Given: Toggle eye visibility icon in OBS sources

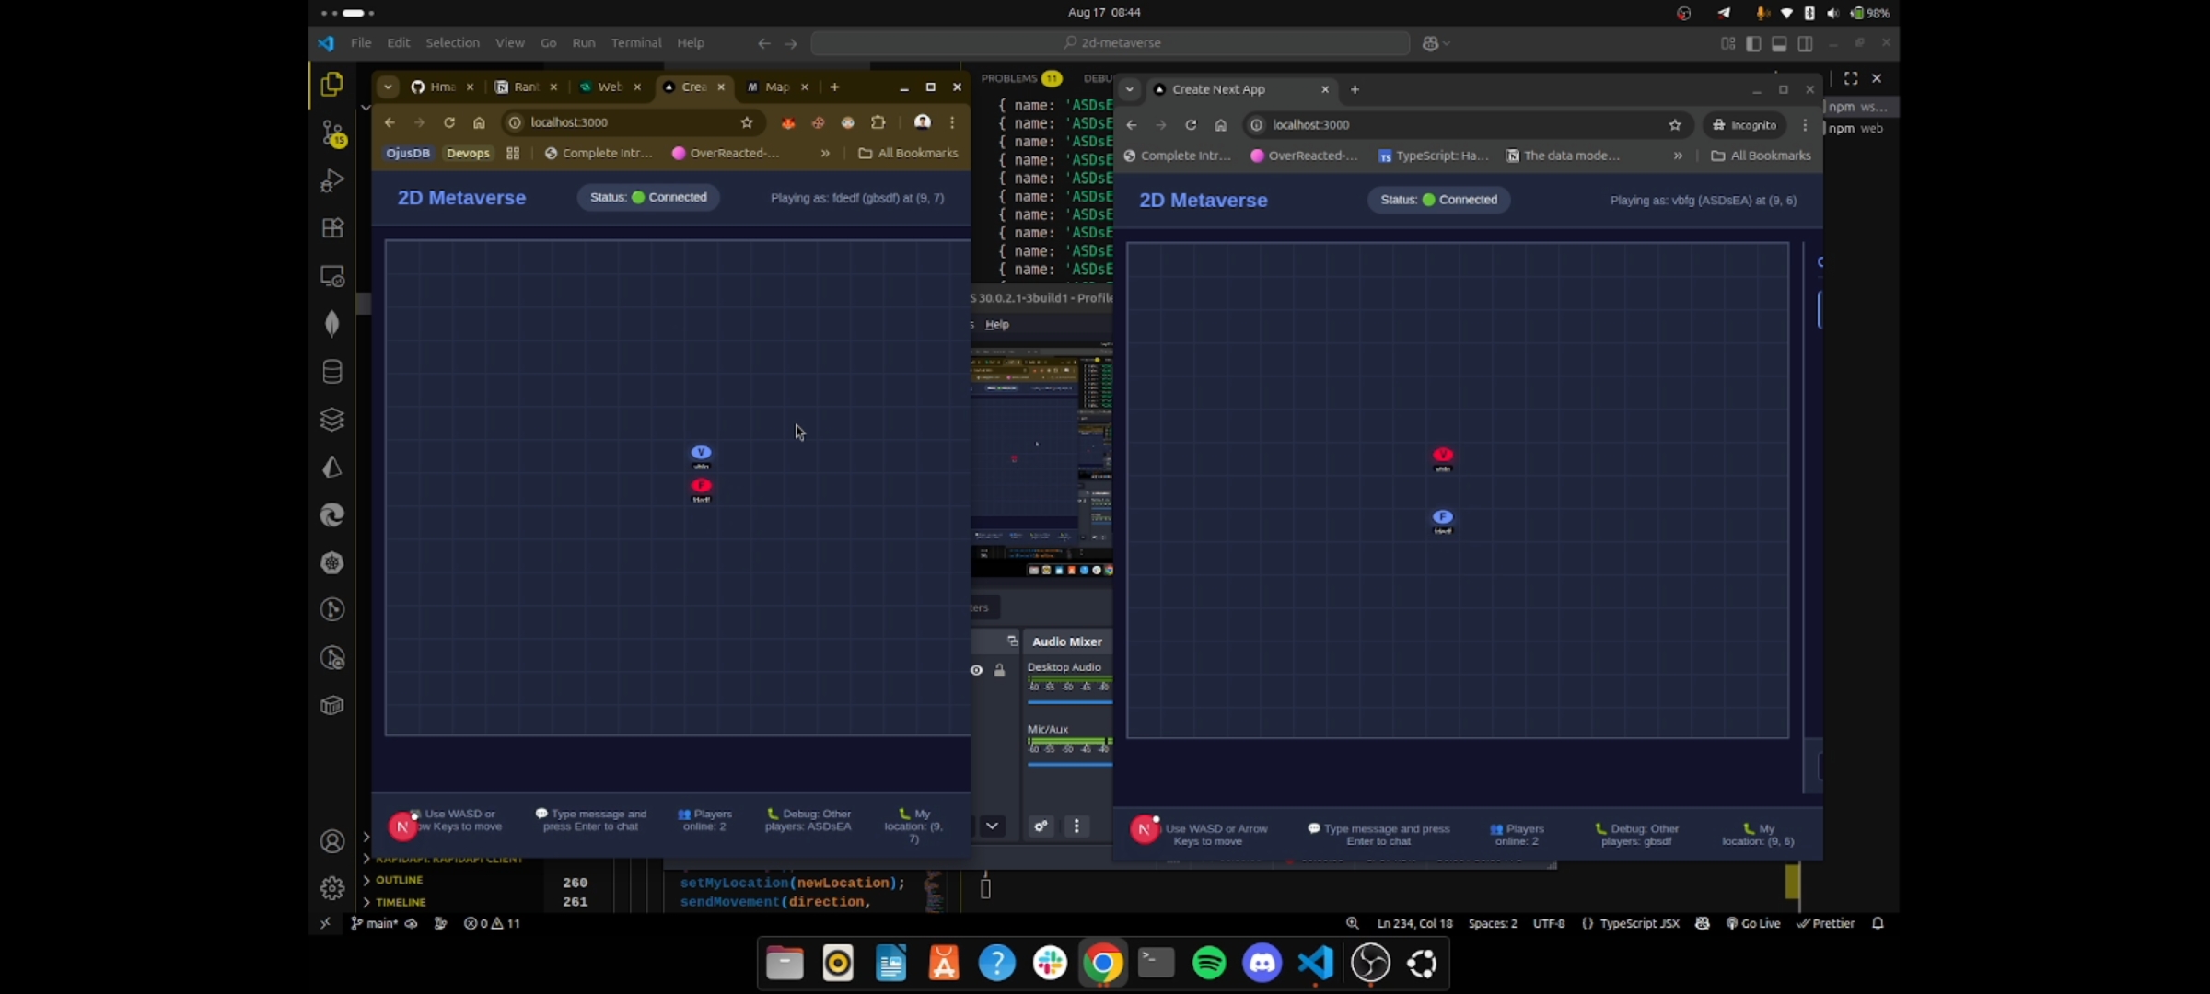Looking at the screenshot, I should coord(976,670).
